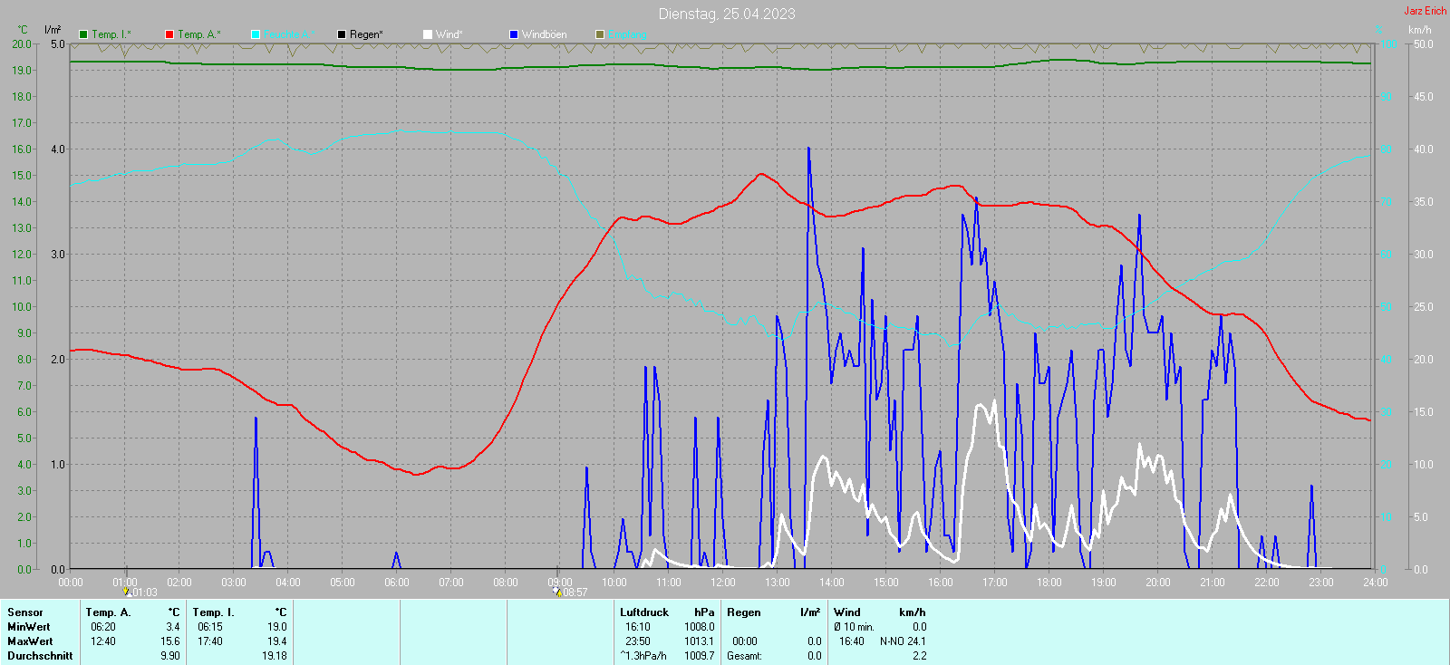Click the 'Gesamt:' rain total label
The image size is (1450, 665).
point(745,656)
